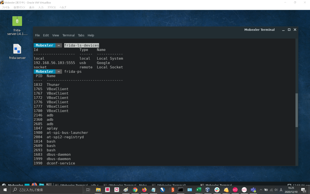The height and width of the screenshot is (194, 310).
Task: Open the yellow bell-shaped app on the taskbar
Action: 226,190
